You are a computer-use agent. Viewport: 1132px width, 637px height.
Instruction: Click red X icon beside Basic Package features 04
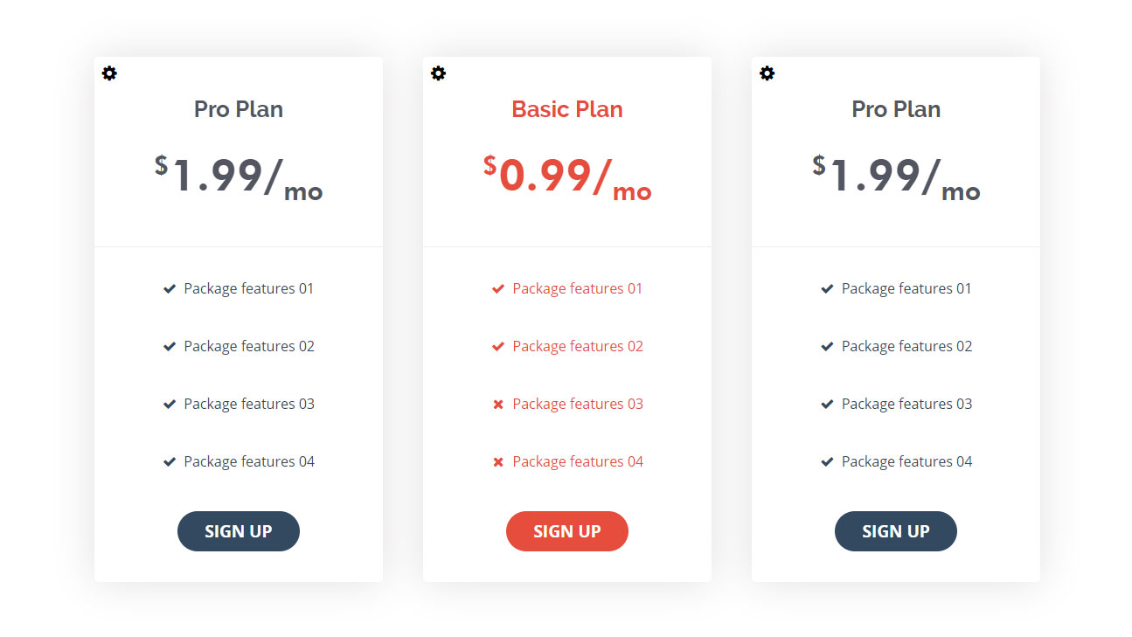click(498, 462)
